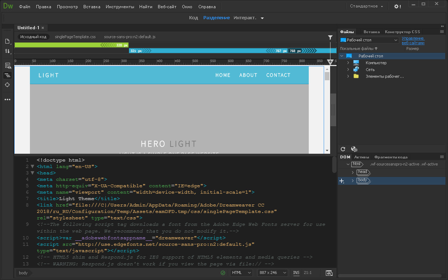This screenshot has width=448, height=280.
Task: Click the Dw application logo
Action: click(x=8, y=6)
